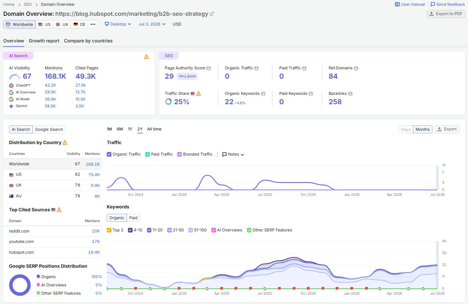Toggle the 21-50 keywords checkbox

tap(169, 230)
